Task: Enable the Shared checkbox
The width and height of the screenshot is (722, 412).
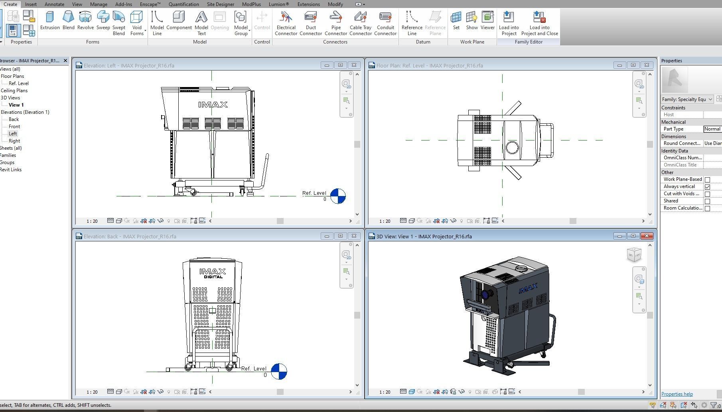Action: tap(707, 201)
